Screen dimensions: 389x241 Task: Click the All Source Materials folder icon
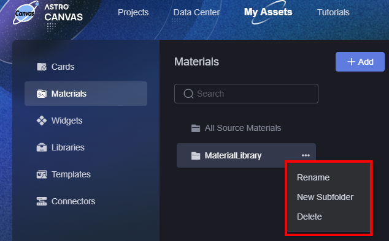196,128
